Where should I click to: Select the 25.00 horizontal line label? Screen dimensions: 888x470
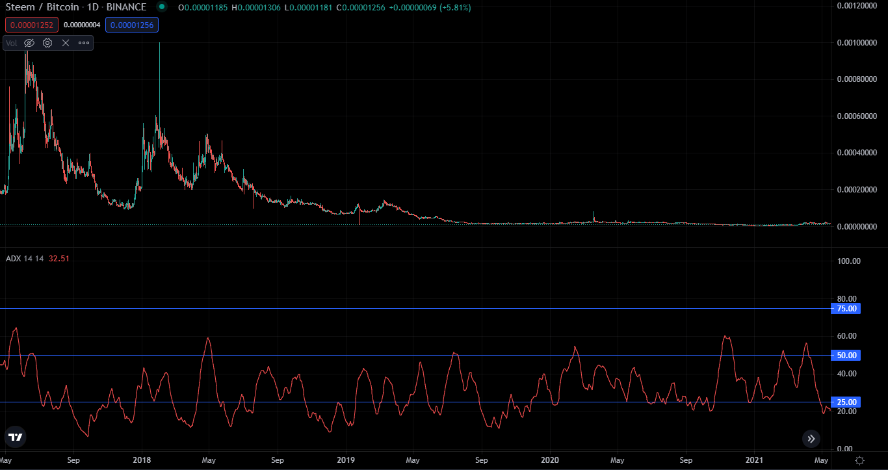click(846, 402)
